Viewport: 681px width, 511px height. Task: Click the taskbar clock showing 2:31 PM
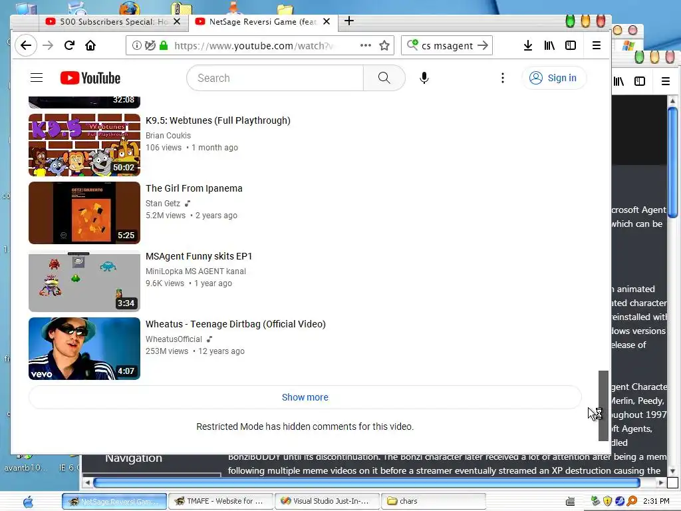pos(656,501)
